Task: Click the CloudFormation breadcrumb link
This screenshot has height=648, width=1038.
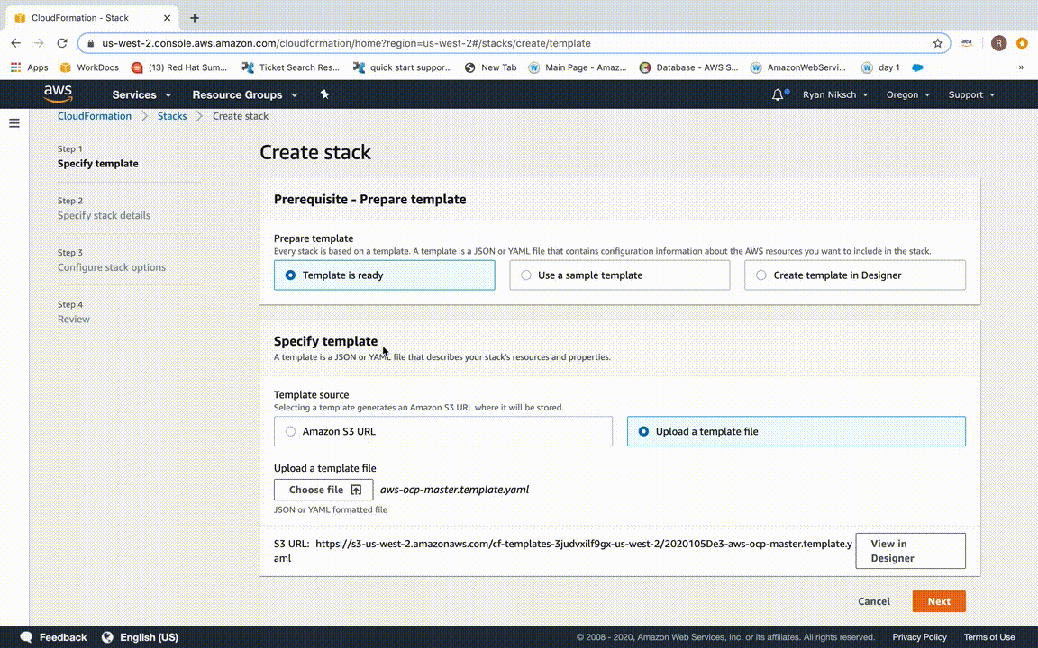Action: (95, 116)
